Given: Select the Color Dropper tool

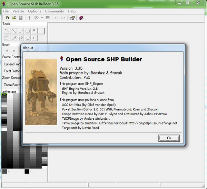Looking at the screenshot, I should [14, 38].
